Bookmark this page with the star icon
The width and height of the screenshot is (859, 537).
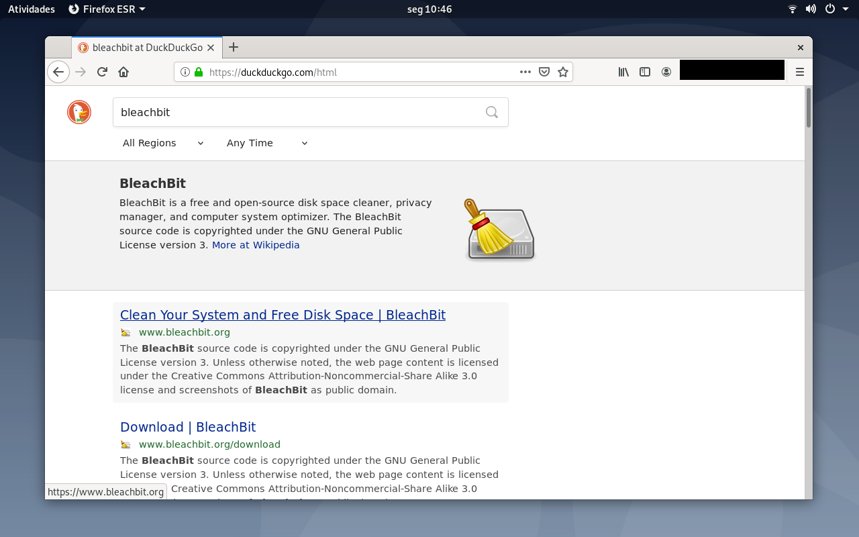point(563,72)
